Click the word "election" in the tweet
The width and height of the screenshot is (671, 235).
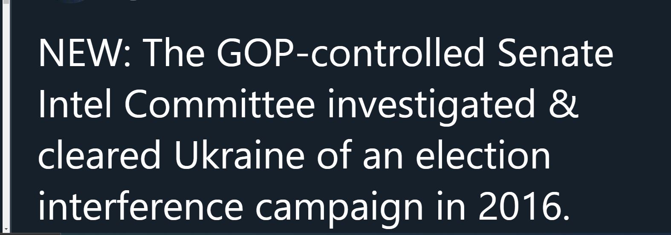(483, 155)
